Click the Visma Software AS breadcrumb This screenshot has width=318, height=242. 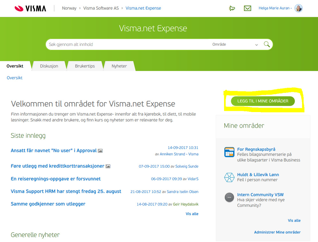pyautogui.click(x=101, y=8)
